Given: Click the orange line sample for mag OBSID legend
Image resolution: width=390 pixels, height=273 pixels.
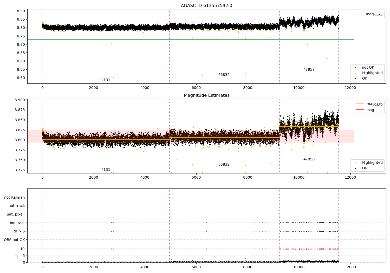Looking at the screenshot, I should click(x=360, y=104).
